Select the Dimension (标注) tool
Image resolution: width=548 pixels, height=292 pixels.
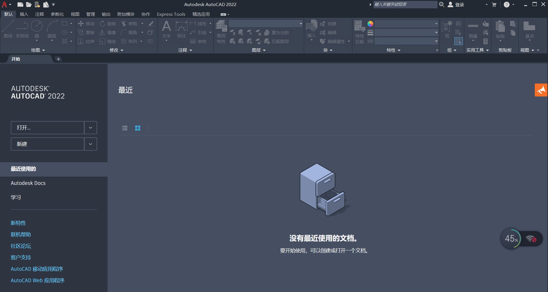coord(182,30)
